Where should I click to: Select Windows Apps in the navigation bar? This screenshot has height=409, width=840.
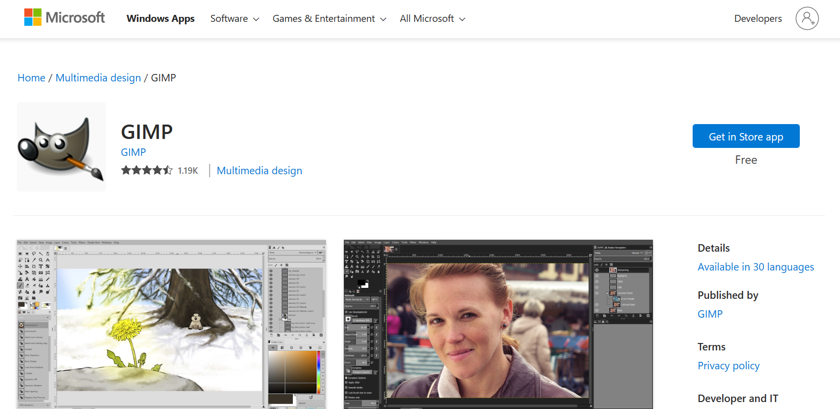[x=160, y=19]
